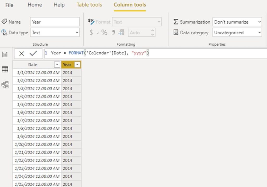The height and width of the screenshot is (187, 267).
Task: Open Model view
Action: (x=5, y=84)
